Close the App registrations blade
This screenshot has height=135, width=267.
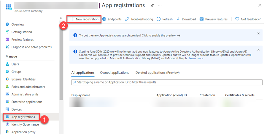260,5
